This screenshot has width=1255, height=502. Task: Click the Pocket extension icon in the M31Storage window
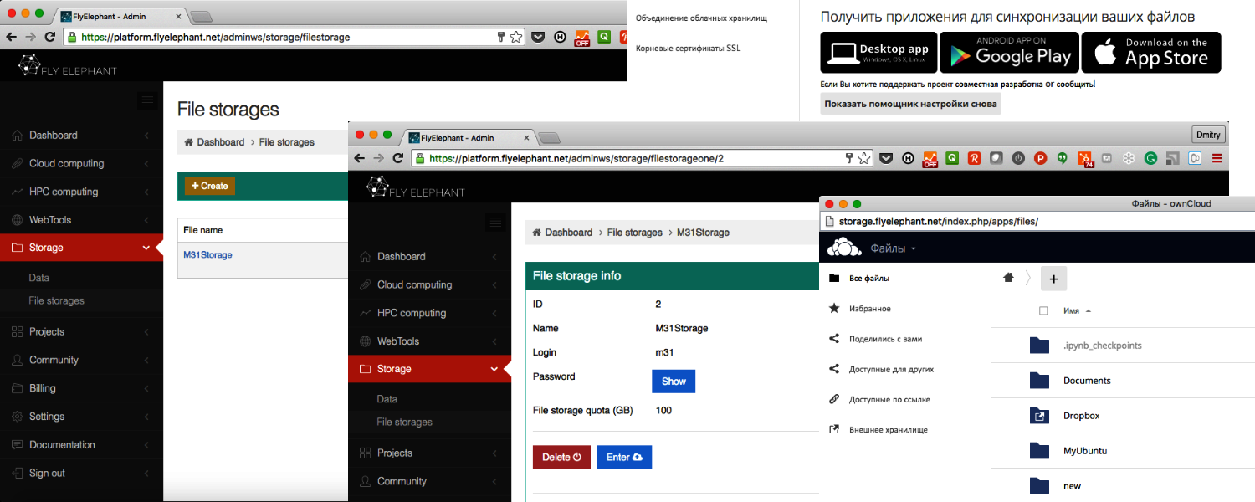[886, 158]
